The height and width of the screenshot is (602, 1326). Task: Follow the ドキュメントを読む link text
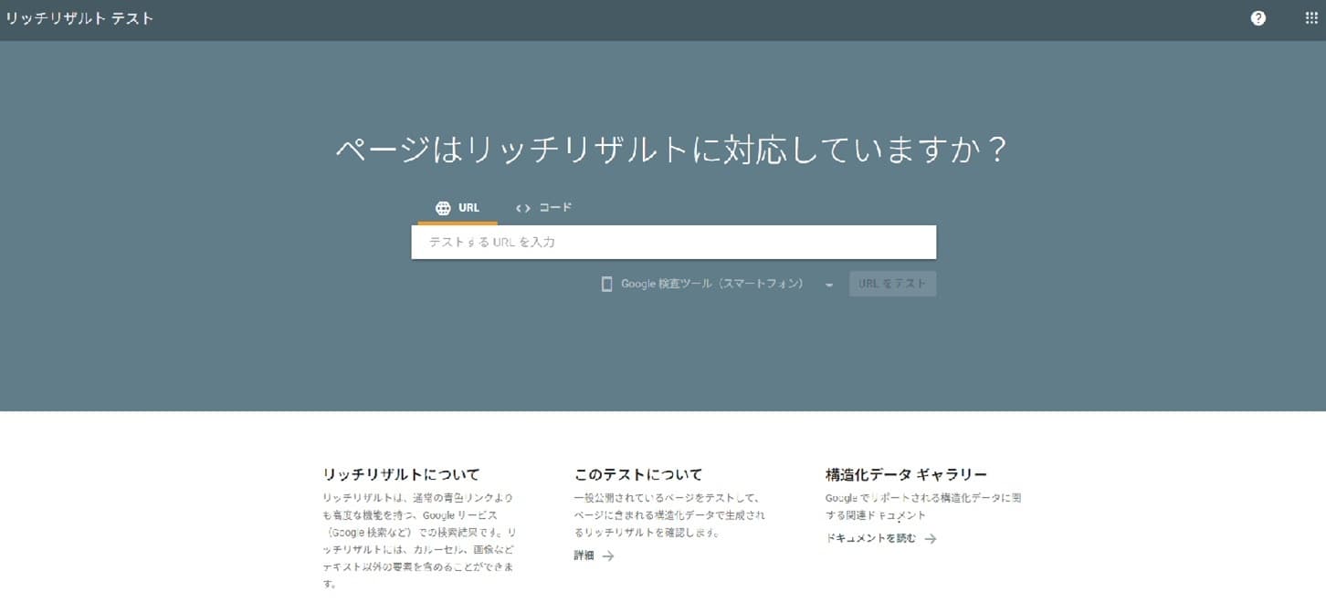[x=870, y=538]
